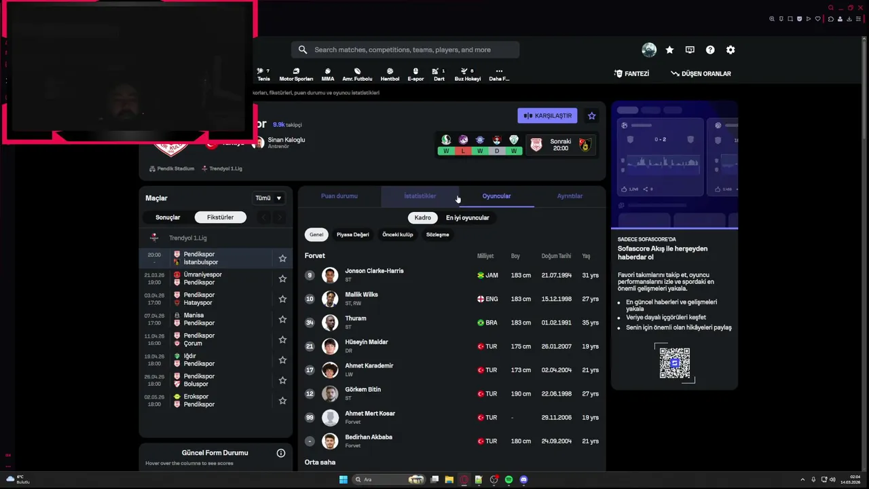869x489 pixels.
Task: Open coach Sinan Kaloglu profile
Action: pos(279,143)
